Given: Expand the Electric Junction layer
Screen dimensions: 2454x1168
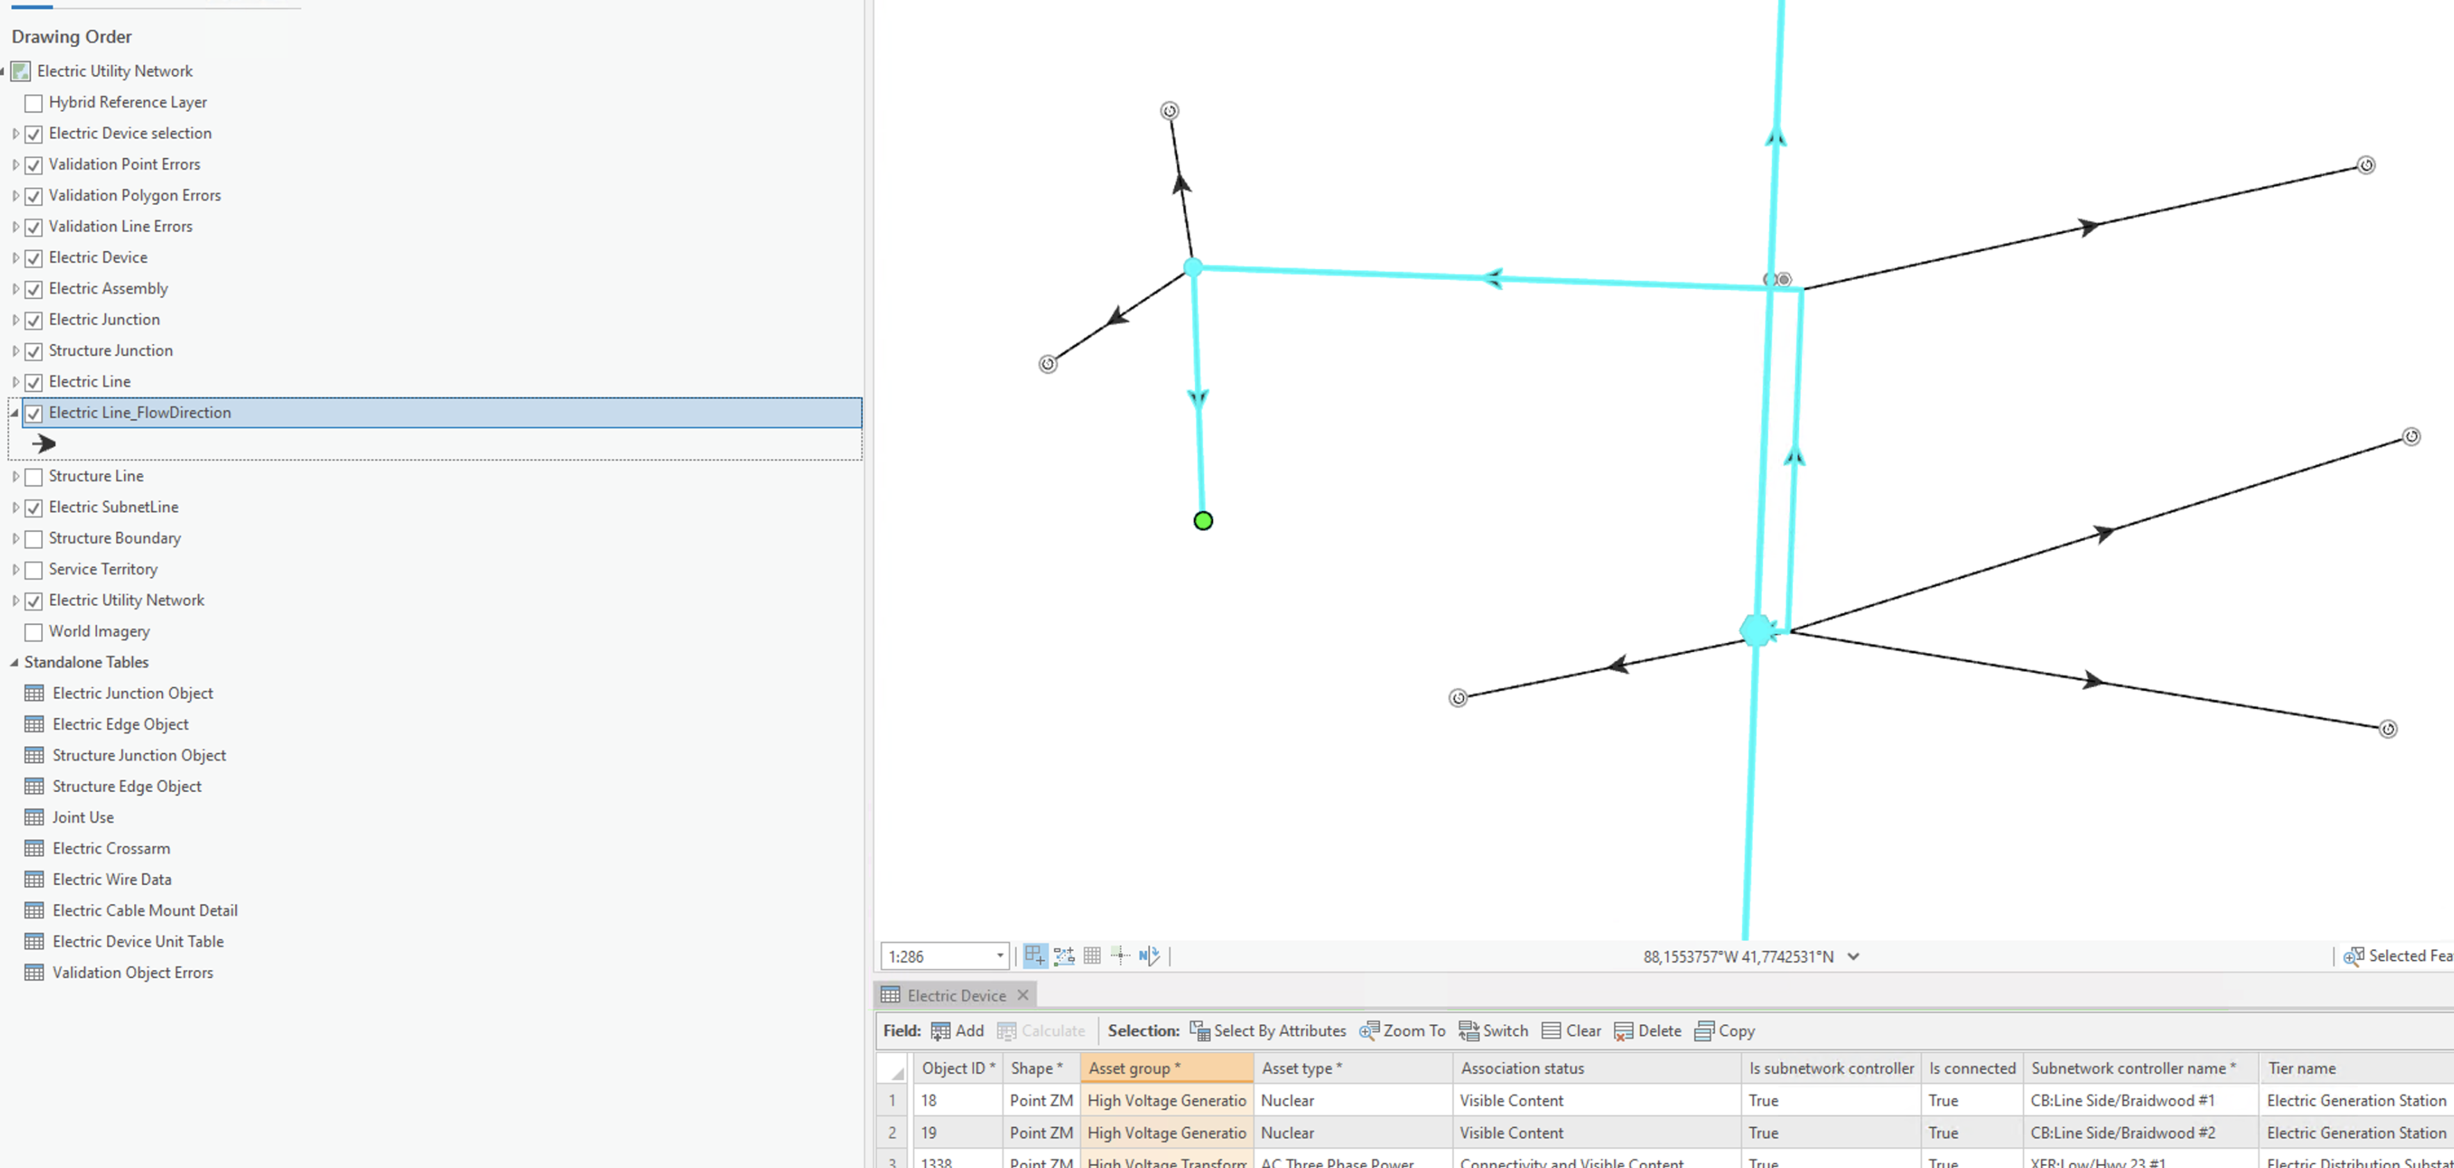Looking at the screenshot, I should pos(15,319).
